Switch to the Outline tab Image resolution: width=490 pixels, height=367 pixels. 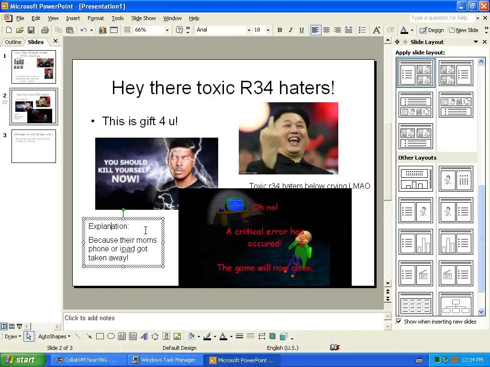pyautogui.click(x=13, y=42)
